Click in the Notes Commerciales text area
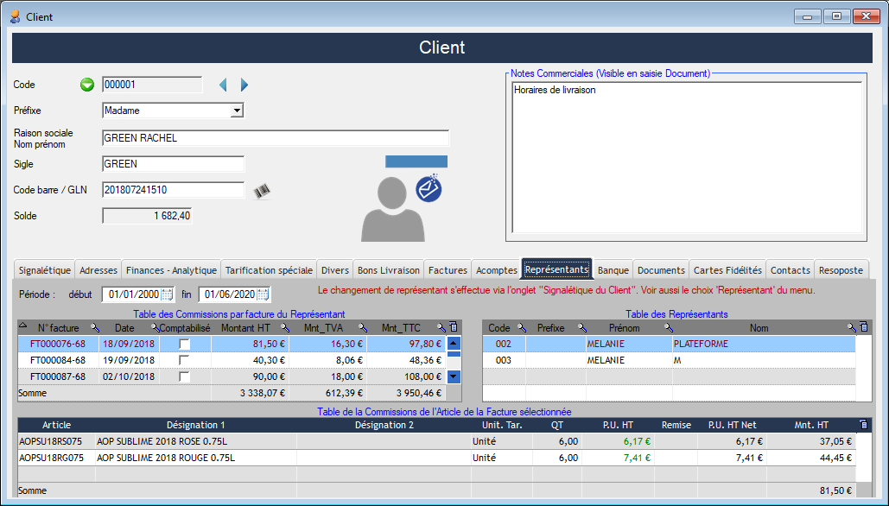The height and width of the screenshot is (506, 889). click(687, 157)
